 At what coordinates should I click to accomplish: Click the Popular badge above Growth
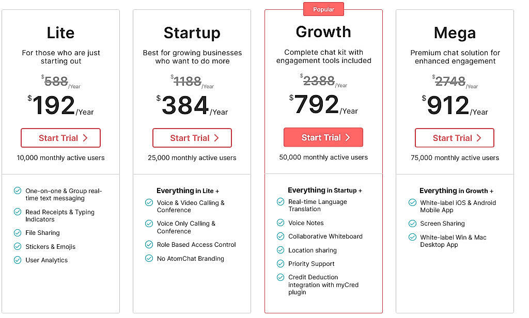323,9
